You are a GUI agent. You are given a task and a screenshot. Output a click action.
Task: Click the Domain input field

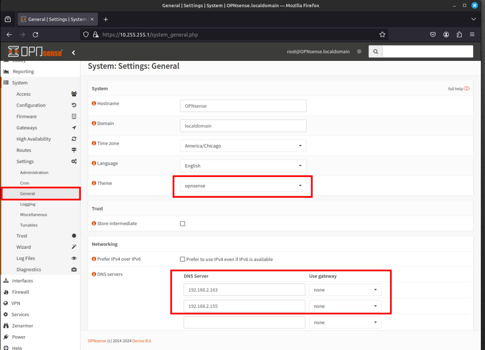[x=243, y=126]
